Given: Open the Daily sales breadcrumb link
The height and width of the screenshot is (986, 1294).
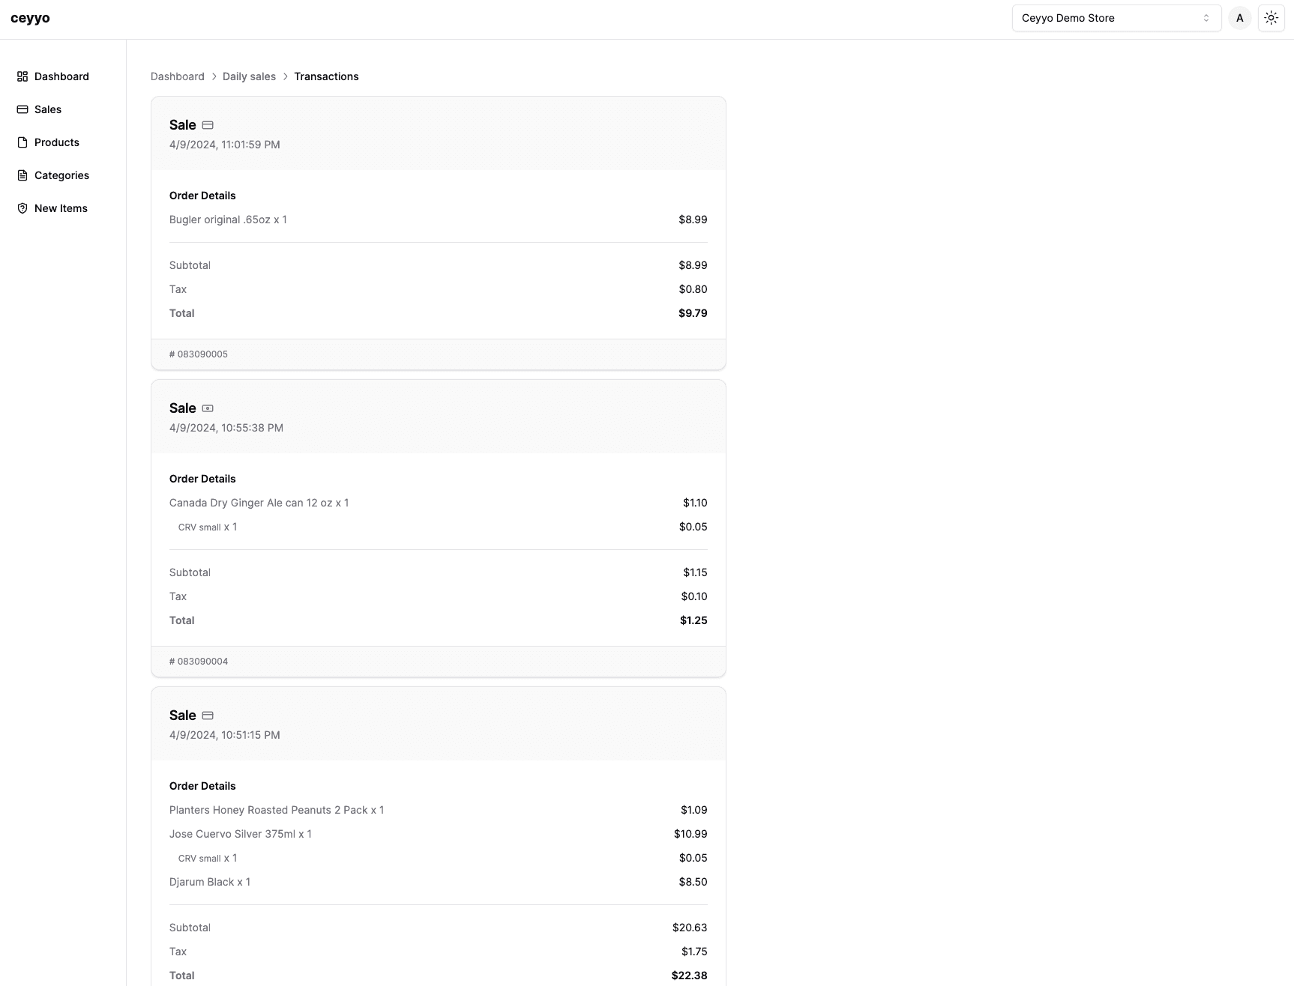Looking at the screenshot, I should point(249,76).
